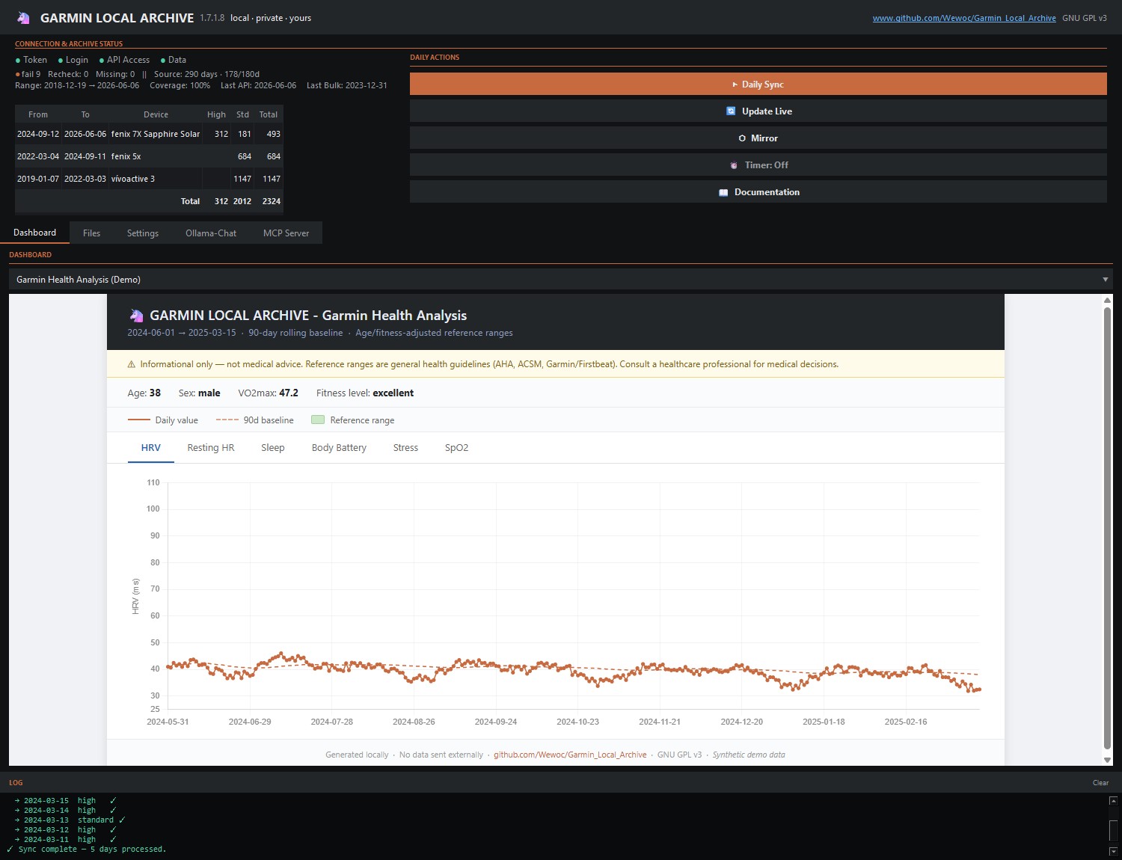Expand the Garmin Health Analysis (Demo) dropdown
Screen dimensions: 1122x860
click(x=561, y=280)
